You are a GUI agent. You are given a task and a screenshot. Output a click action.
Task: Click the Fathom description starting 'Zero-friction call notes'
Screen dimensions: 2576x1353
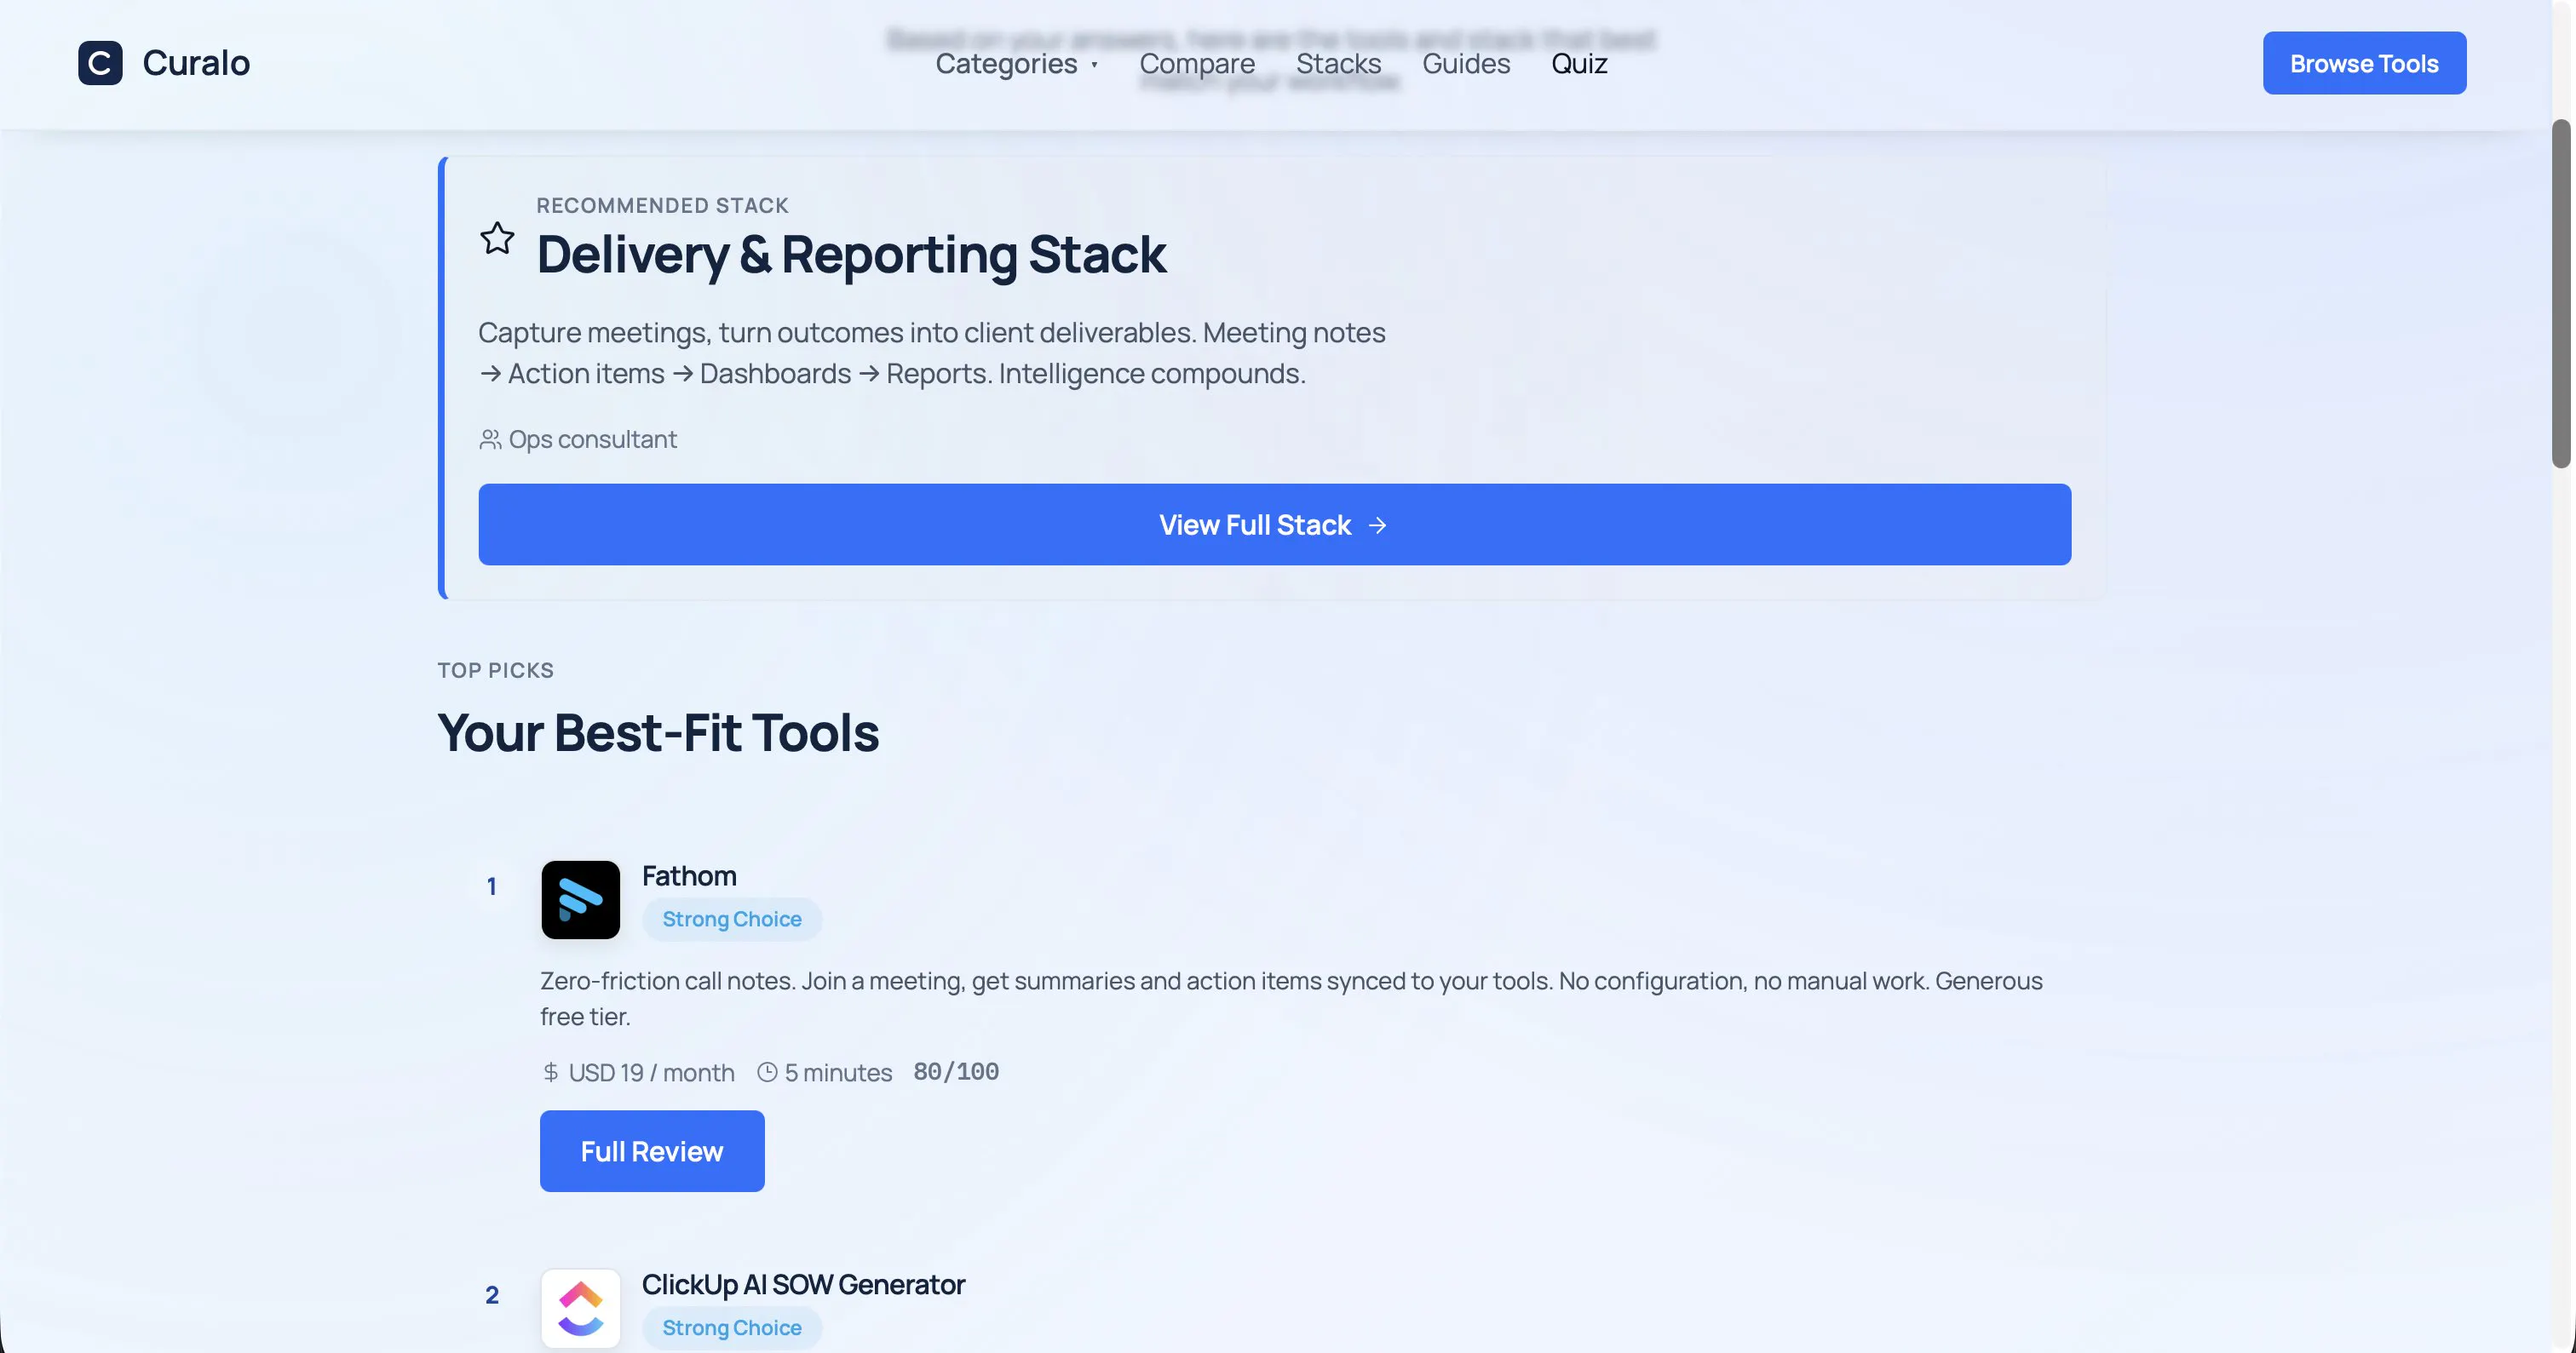pyautogui.click(x=1291, y=998)
